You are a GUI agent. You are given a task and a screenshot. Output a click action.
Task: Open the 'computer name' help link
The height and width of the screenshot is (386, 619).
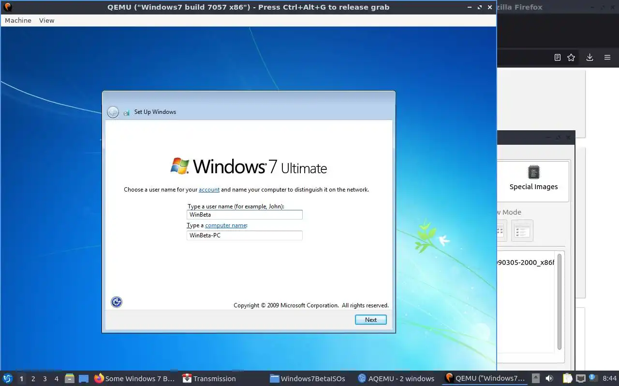tap(226, 225)
